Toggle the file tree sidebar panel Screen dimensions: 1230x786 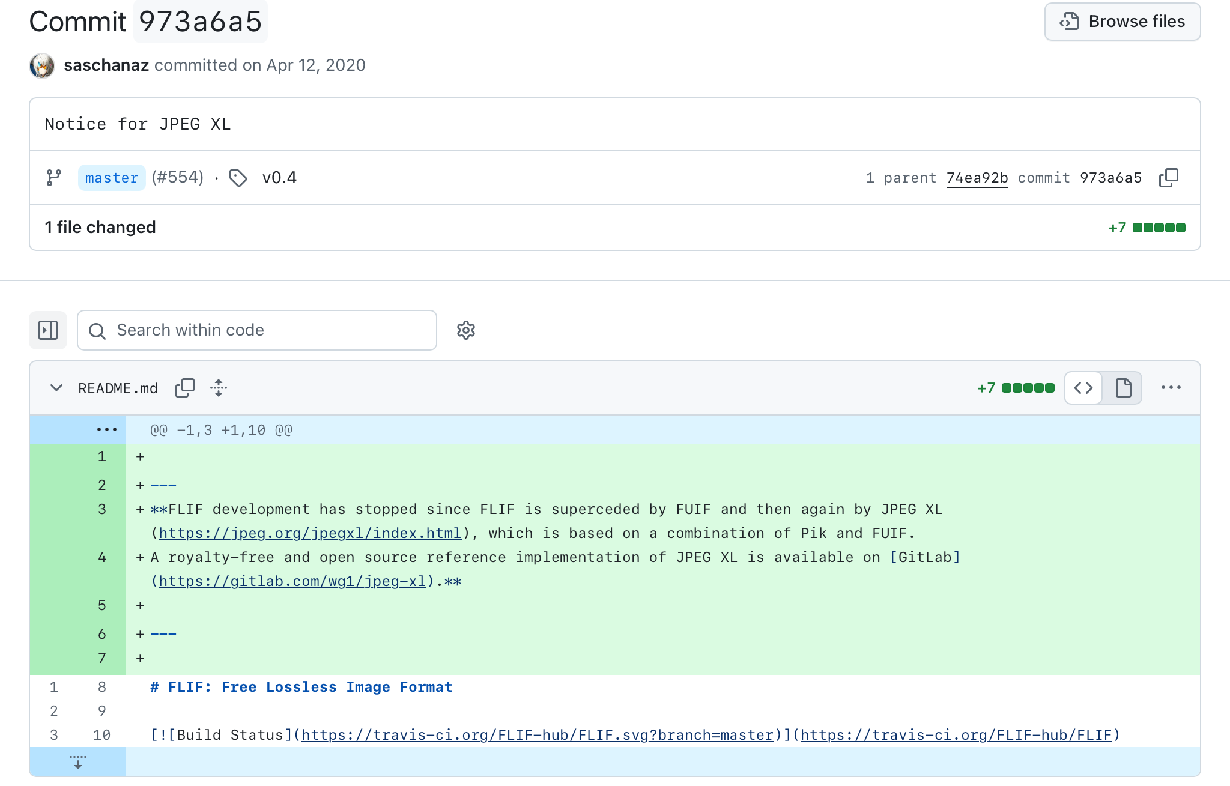(x=48, y=330)
